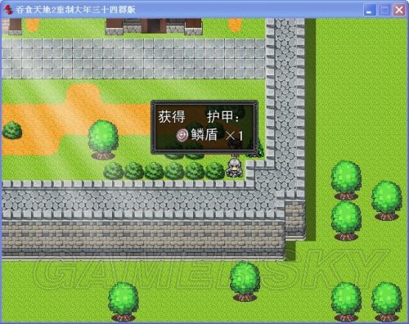Click the ×1 quantity in the message
Screen dimensions: 409x324
234,136
